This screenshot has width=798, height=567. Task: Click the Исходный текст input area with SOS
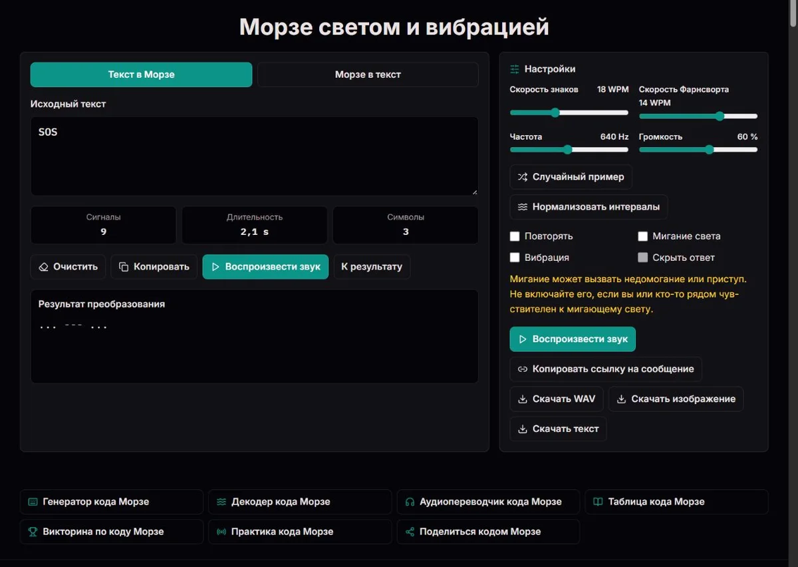254,156
